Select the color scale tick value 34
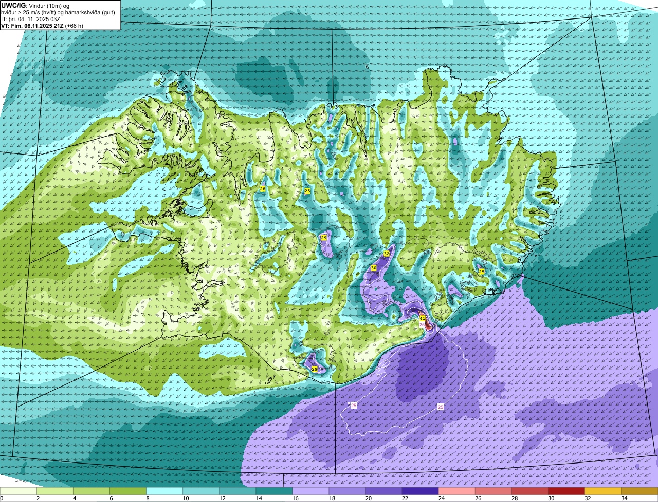 pyautogui.click(x=623, y=498)
